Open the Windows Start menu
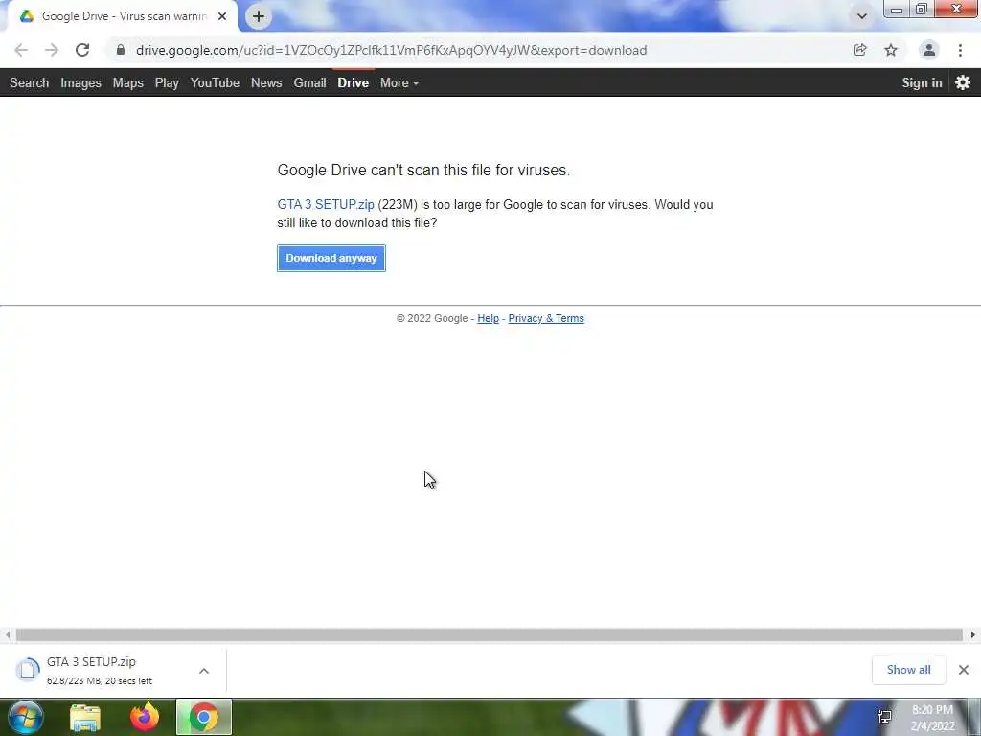 (26, 717)
